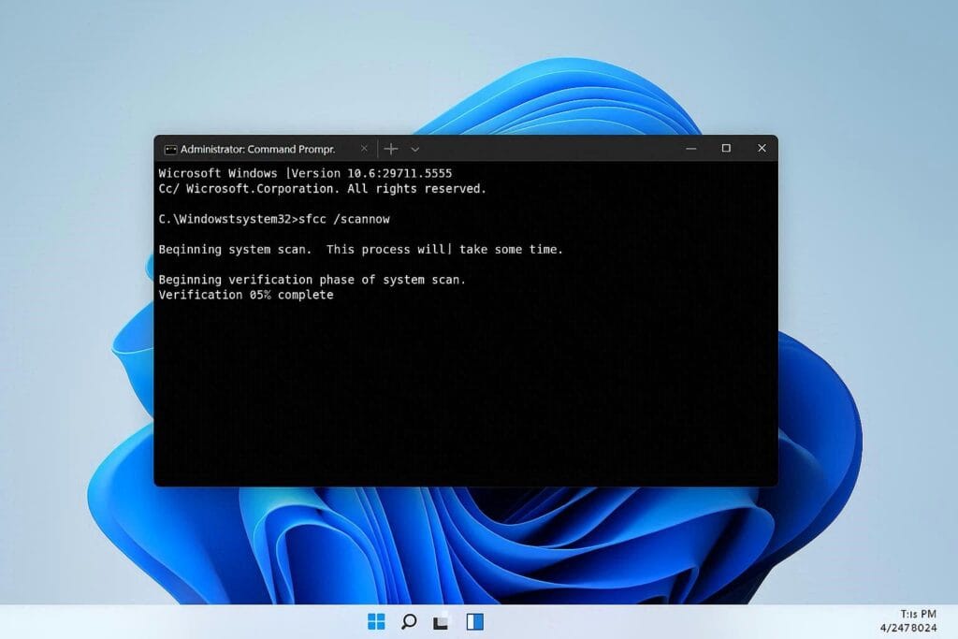
Task: Maximize the Command Prompt window
Action: [x=726, y=149]
